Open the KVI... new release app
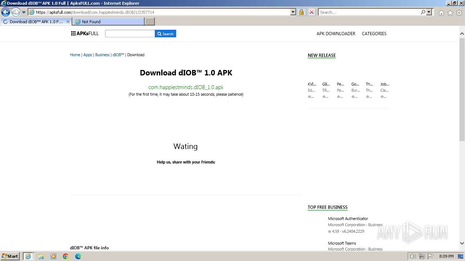This screenshot has width=465, height=261. click(312, 84)
